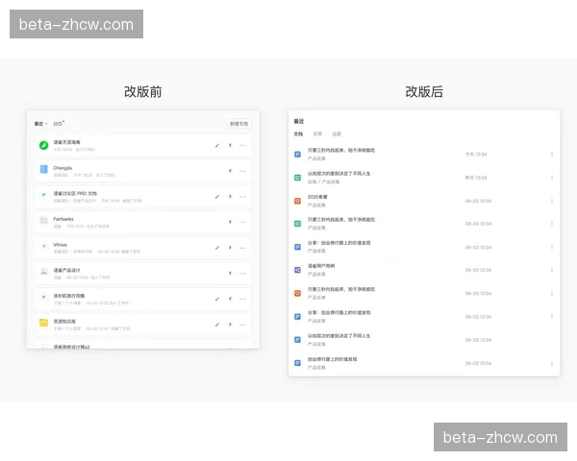Pin the 语雀天涯海角 row
This screenshot has height=461, width=577.
click(x=230, y=146)
